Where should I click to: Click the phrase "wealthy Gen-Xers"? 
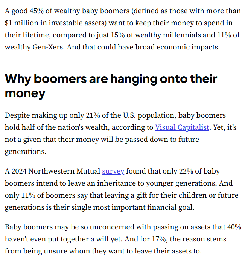(x=34, y=47)
